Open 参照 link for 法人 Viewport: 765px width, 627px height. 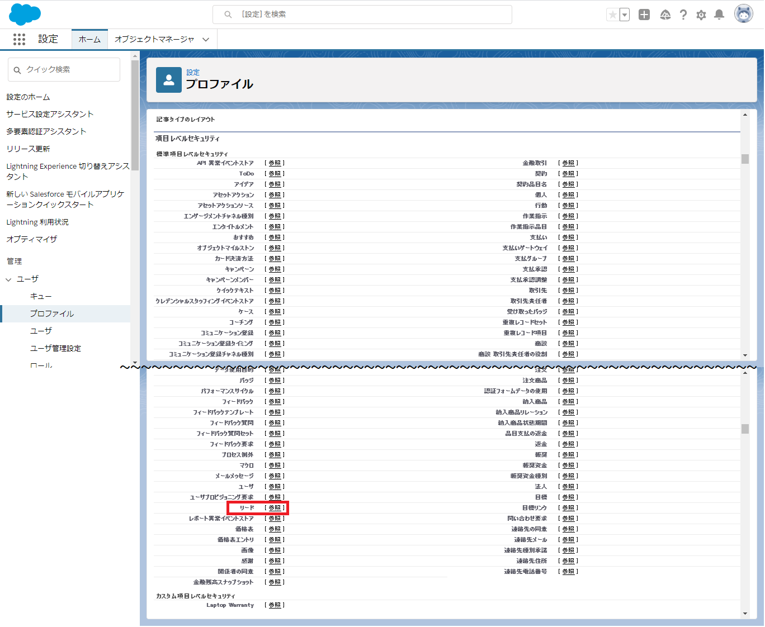(568, 487)
